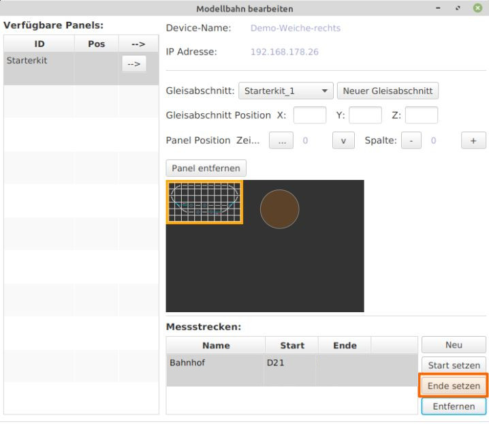Open the Gleisabschnitt dropdown Starterkit_1
The image size is (489, 424).
pos(285,91)
